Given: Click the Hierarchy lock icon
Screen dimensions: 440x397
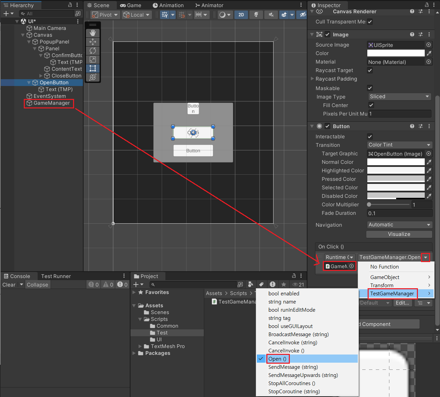Looking at the screenshot, I should (70, 5).
